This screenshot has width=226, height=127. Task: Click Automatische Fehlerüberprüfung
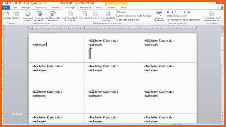click(x=184, y=20)
